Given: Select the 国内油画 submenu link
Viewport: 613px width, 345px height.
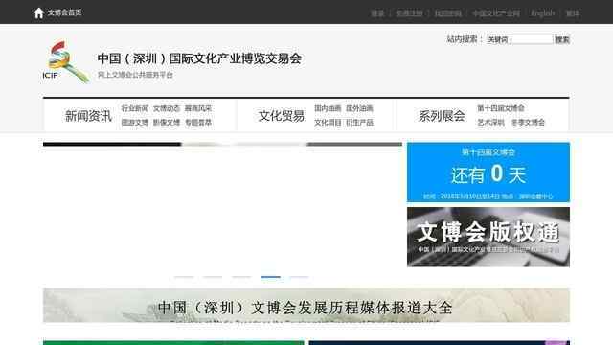Looking at the screenshot, I should pos(328,108).
